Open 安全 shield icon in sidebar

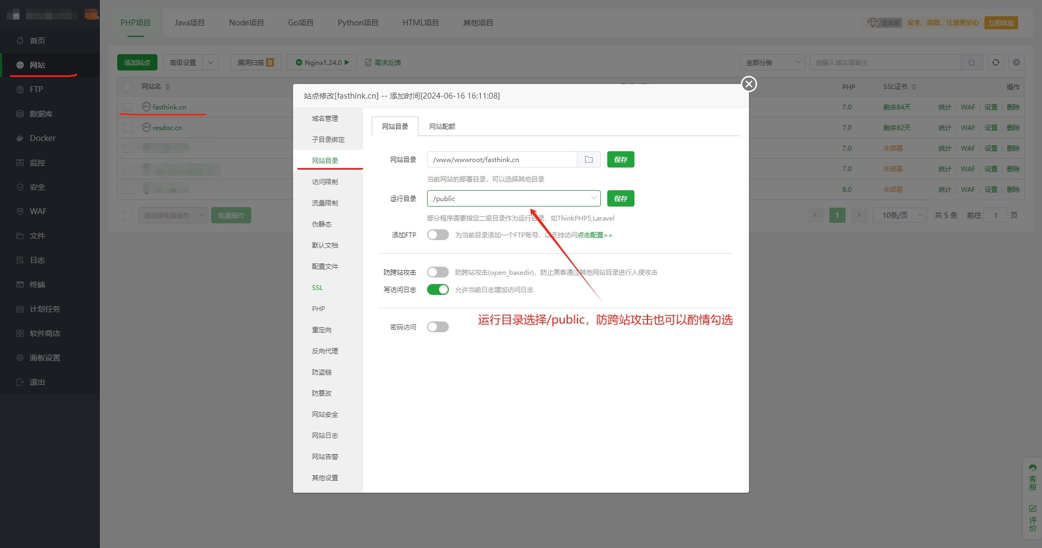click(x=20, y=187)
